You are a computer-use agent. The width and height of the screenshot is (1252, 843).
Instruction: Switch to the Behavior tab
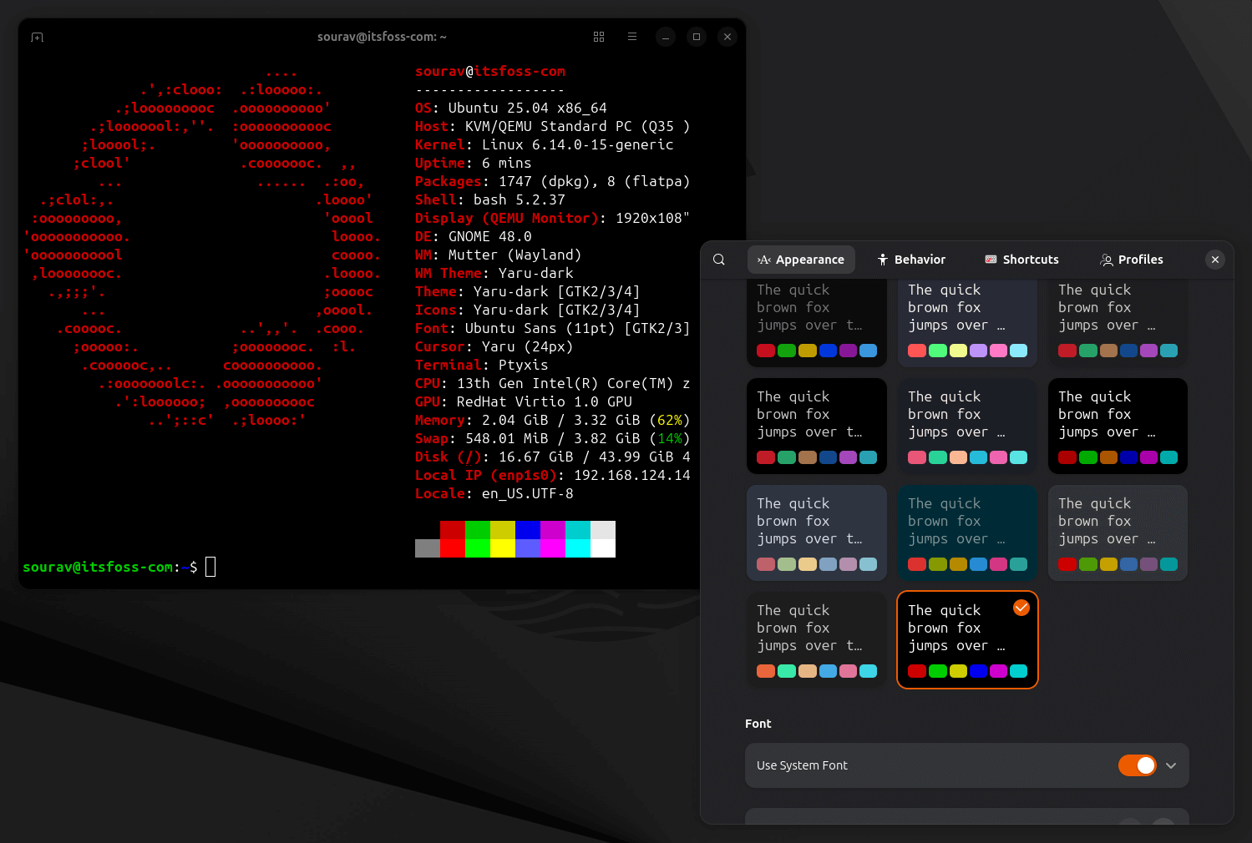tap(911, 260)
